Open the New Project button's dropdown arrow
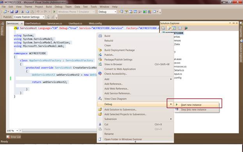Viewport: 243px width, 152px height. pos(8,12)
